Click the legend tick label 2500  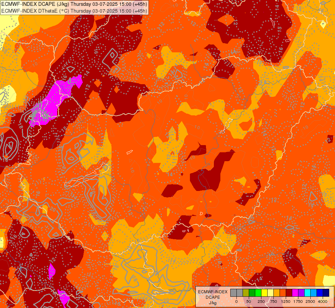pos(310,301)
